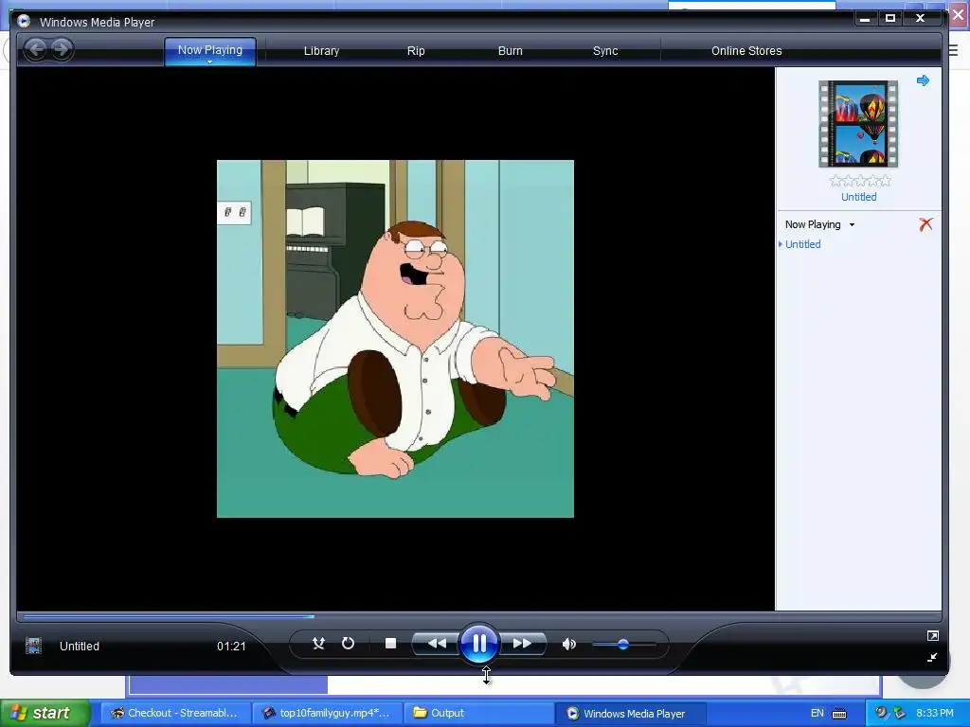Go forward with the Forward arrow button
Viewport: 970px width, 727px height.
[x=62, y=49]
